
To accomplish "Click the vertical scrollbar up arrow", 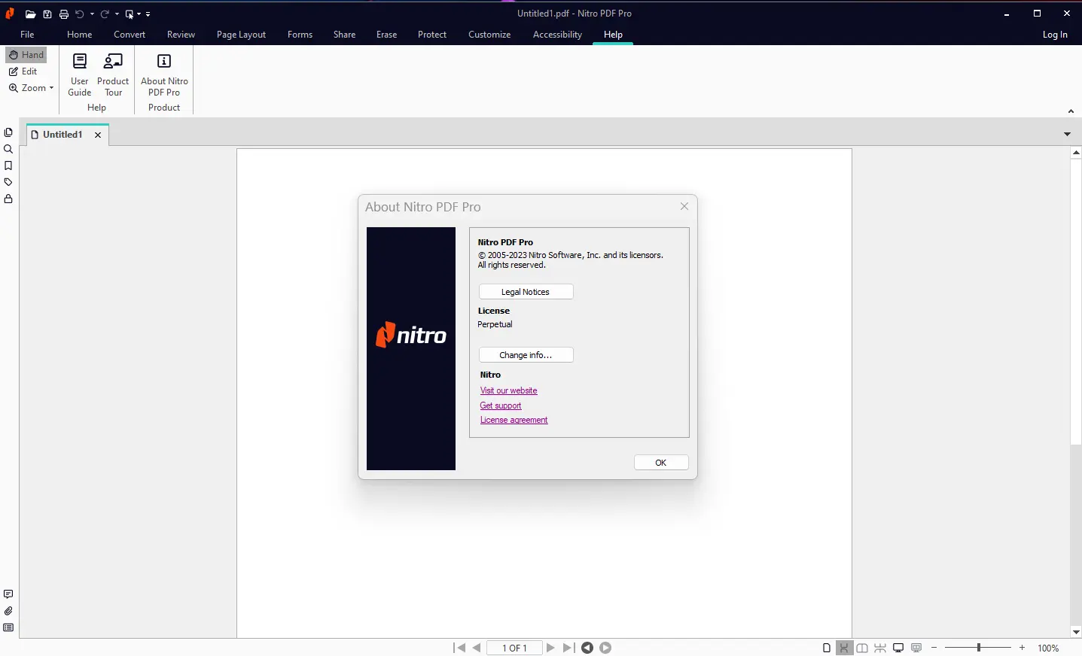I will pyautogui.click(x=1076, y=153).
